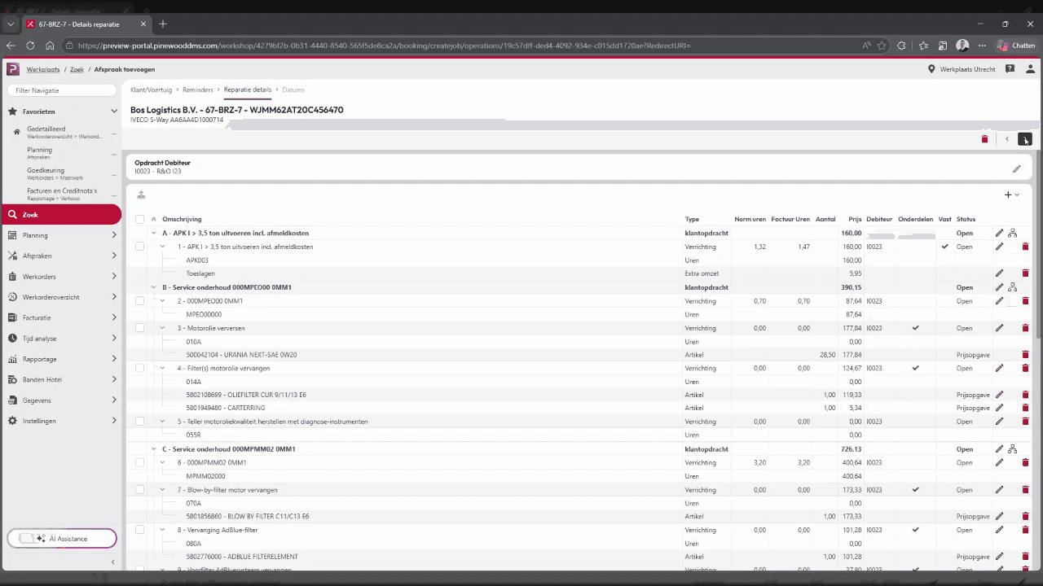Image resolution: width=1043 pixels, height=586 pixels.
Task: Open Werkplaats Utrecht location selector
Action: coord(962,69)
